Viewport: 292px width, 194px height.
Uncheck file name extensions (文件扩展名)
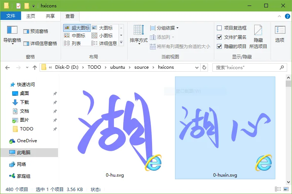click(x=232, y=37)
